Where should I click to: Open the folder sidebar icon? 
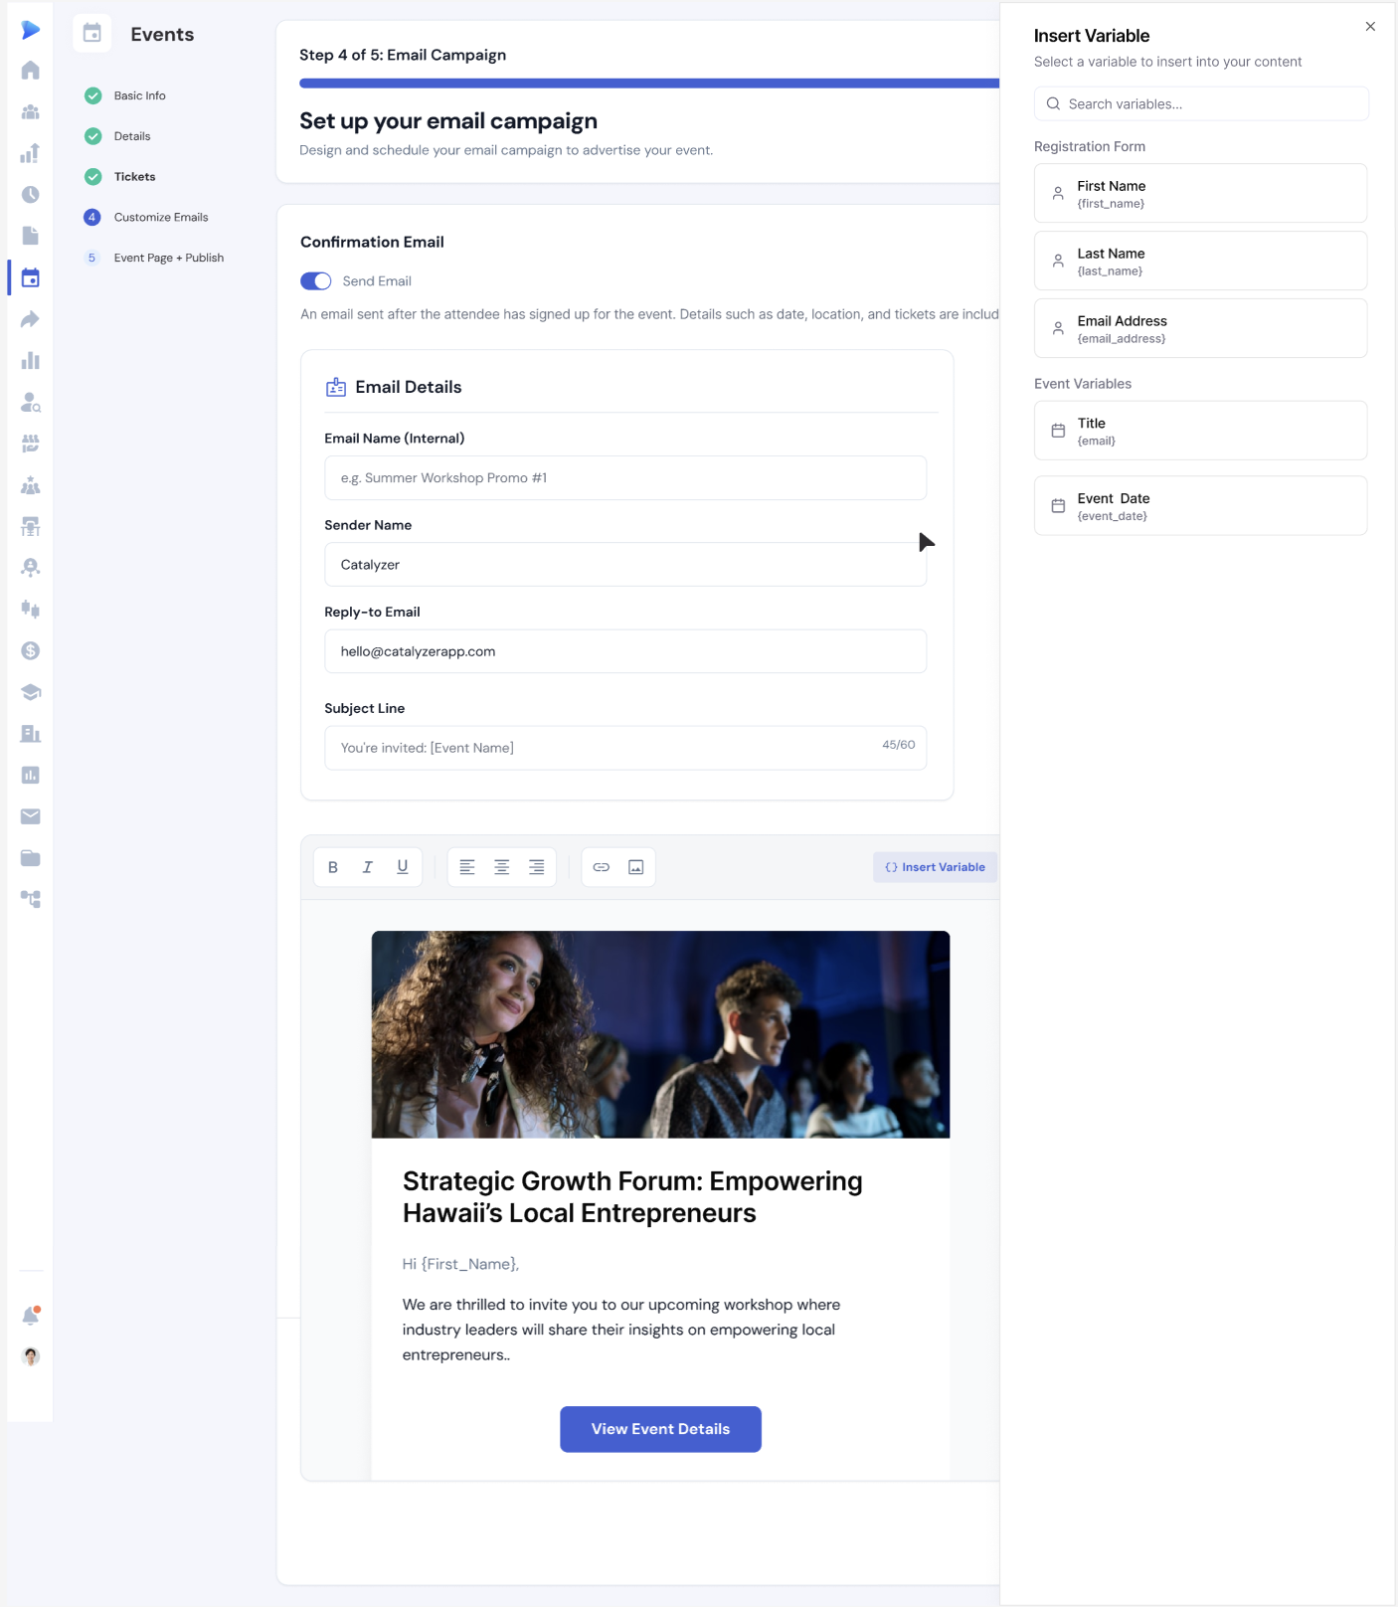pos(31,858)
